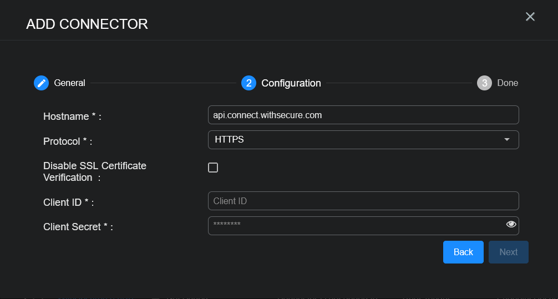Click the ADD CONNECTOR dialog title
Viewport: 558px width, 299px height.
pos(87,24)
